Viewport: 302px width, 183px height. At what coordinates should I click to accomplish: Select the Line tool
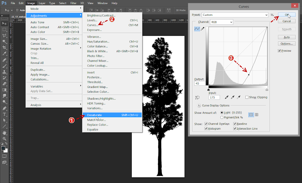(x=4, y=126)
